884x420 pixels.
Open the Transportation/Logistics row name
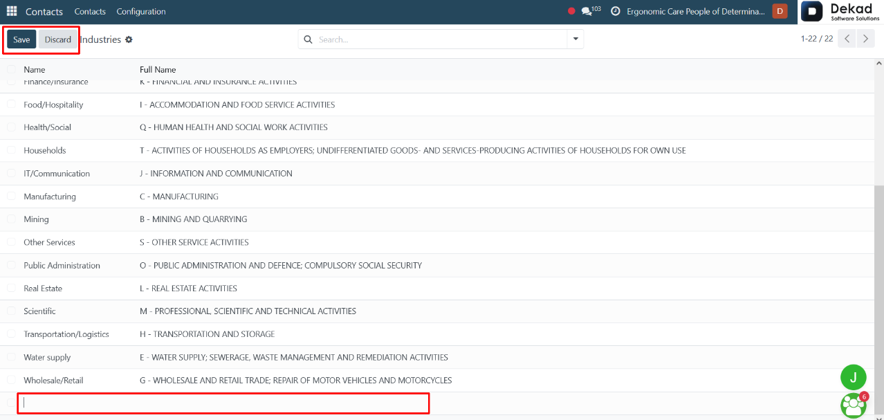(x=66, y=334)
